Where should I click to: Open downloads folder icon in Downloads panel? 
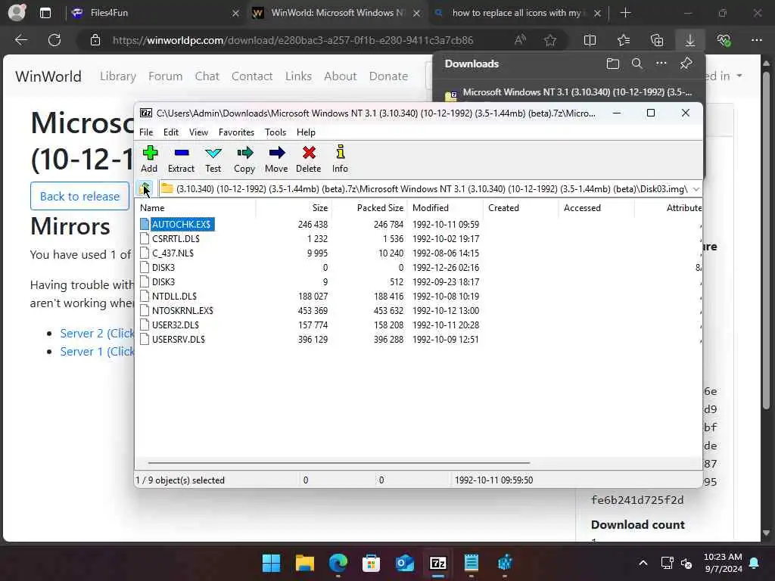pos(613,64)
